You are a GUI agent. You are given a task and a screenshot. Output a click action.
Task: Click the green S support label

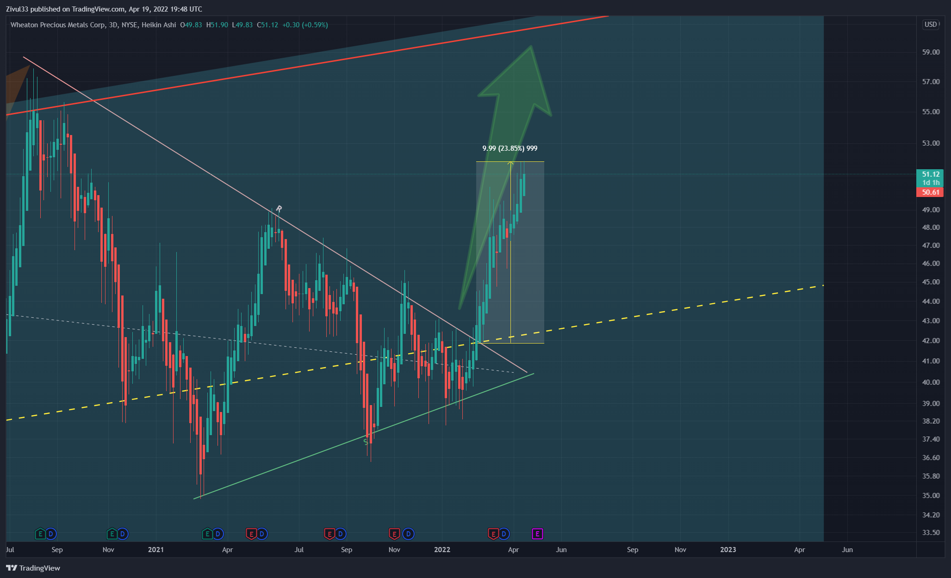(366, 442)
